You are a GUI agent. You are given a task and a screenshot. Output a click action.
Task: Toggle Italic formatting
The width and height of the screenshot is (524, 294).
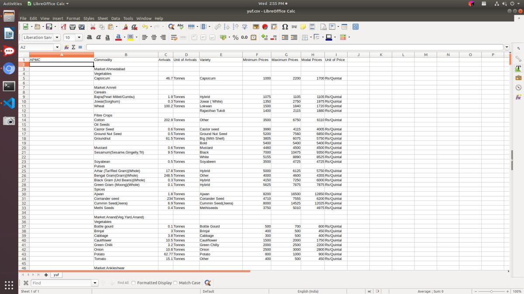[98, 37]
